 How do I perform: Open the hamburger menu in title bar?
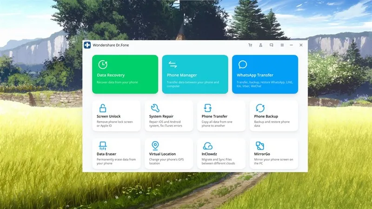(x=282, y=45)
